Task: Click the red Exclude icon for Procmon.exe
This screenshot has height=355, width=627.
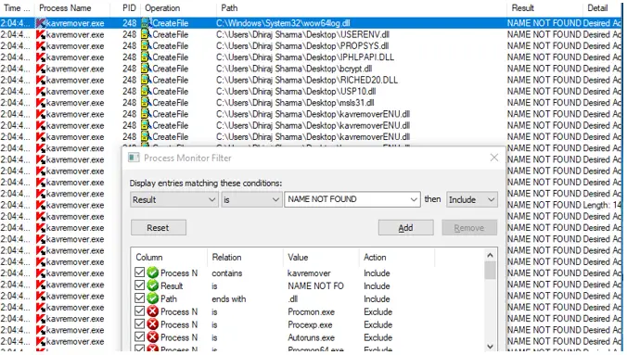Action: pos(152,311)
